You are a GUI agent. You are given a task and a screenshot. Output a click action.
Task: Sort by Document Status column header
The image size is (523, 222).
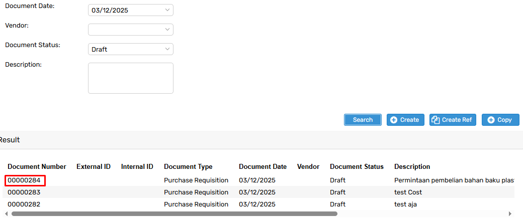coord(357,166)
